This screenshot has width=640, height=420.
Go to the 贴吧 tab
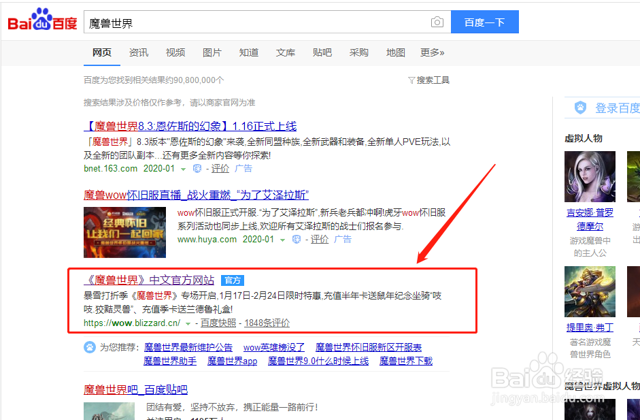pyautogui.click(x=322, y=52)
